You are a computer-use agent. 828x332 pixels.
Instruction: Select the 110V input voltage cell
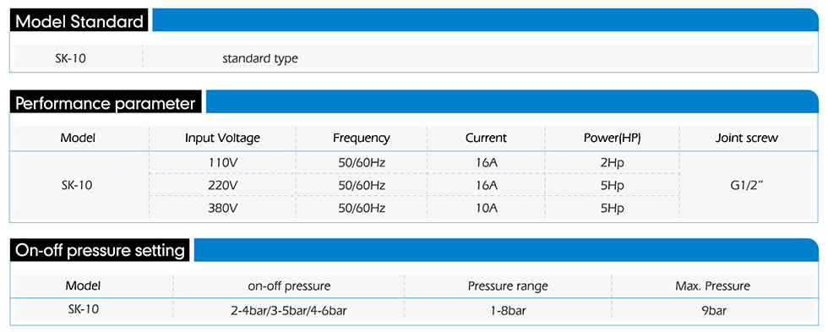pos(222,162)
